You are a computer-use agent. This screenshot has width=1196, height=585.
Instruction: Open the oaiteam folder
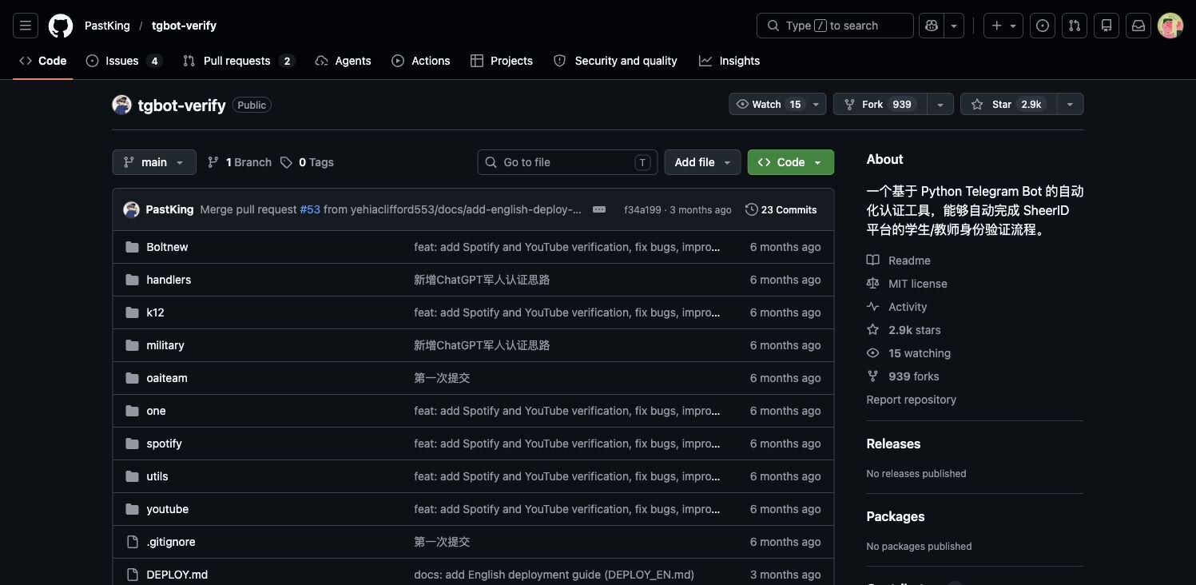[167, 378]
